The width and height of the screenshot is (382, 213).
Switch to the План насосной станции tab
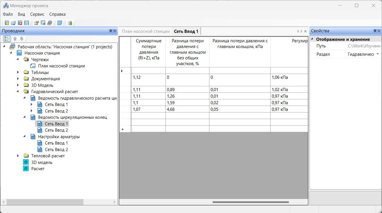coord(146,31)
